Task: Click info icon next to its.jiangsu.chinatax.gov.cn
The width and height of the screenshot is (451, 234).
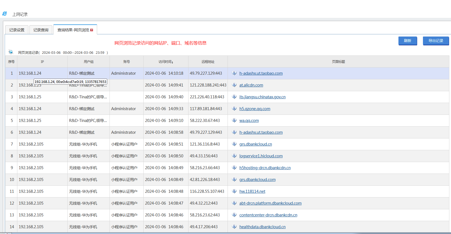Action: coord(234,97)
